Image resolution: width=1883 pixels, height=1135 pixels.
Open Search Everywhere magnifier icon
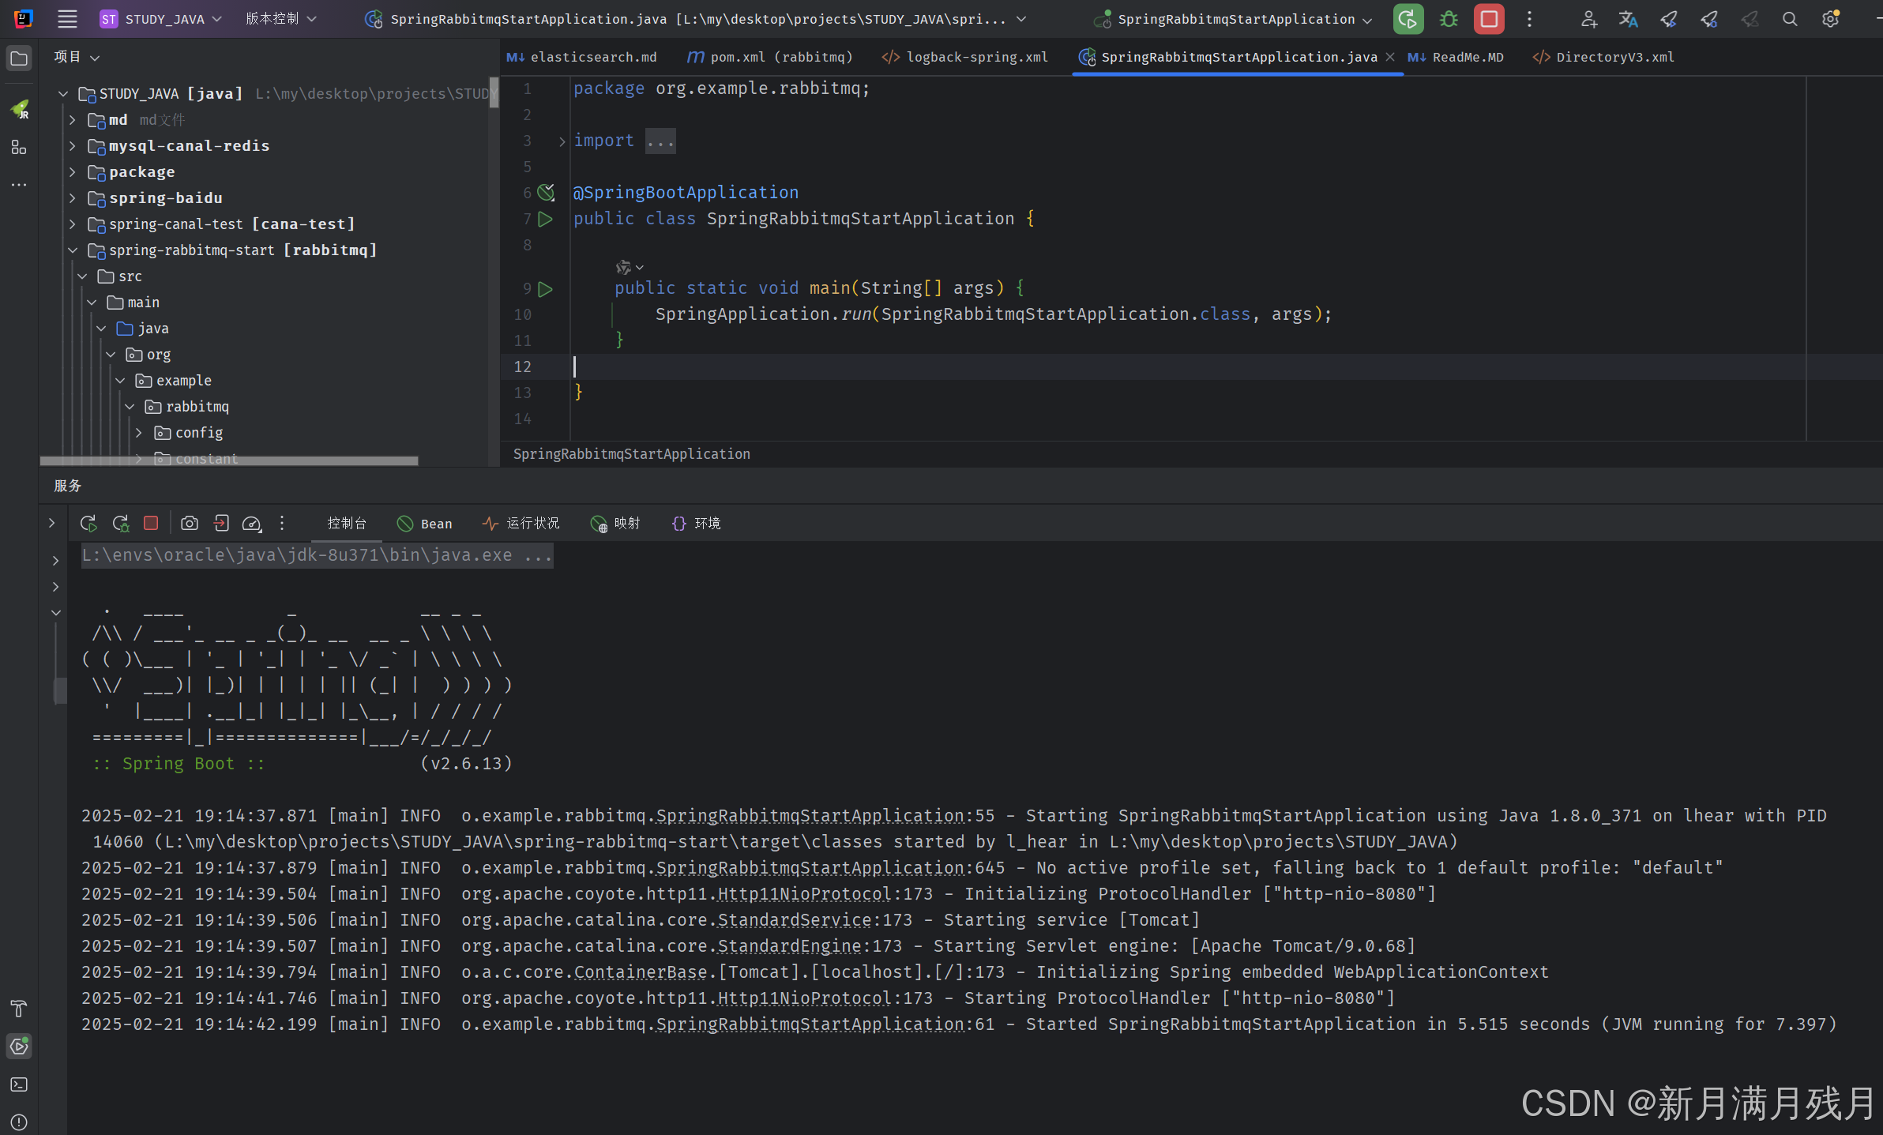1790,19
